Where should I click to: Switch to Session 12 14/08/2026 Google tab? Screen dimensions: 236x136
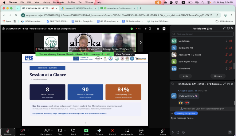tap(79, 8)
